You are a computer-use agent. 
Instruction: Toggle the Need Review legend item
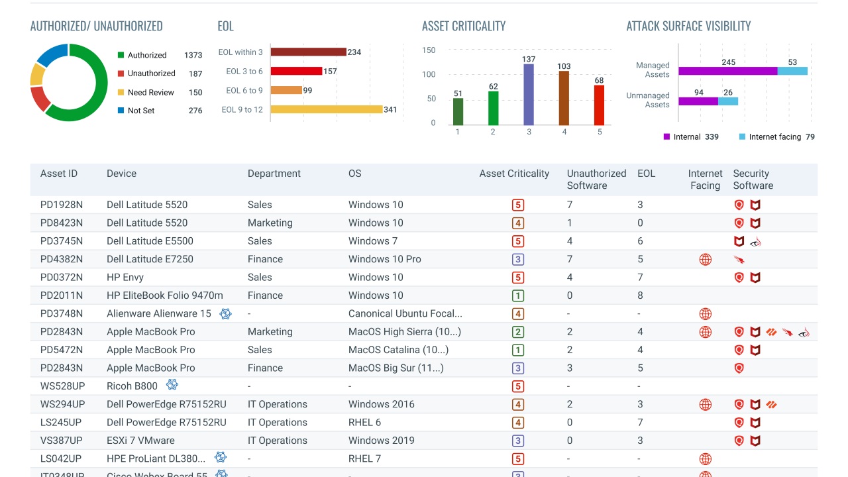click(152, 92)
